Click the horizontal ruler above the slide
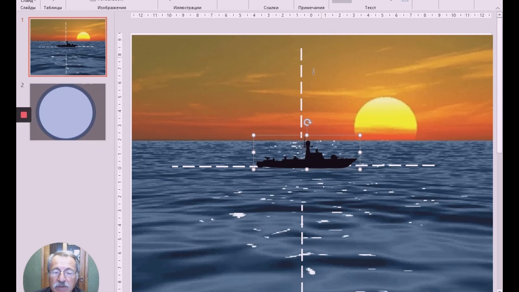Screen dimensions: 519x292 (311, 15)
